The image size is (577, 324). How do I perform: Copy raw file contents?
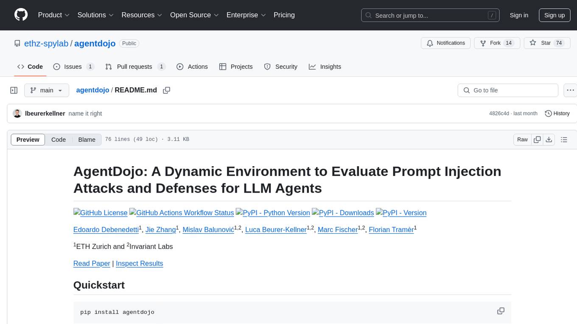[537, 140]
